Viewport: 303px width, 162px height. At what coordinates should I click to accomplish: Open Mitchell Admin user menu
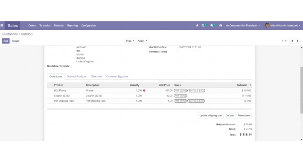283,26
